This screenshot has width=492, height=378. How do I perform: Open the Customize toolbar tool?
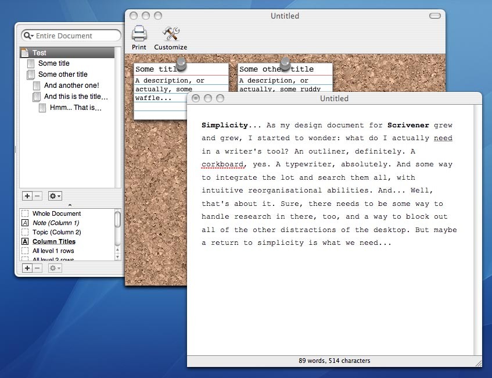171,34
